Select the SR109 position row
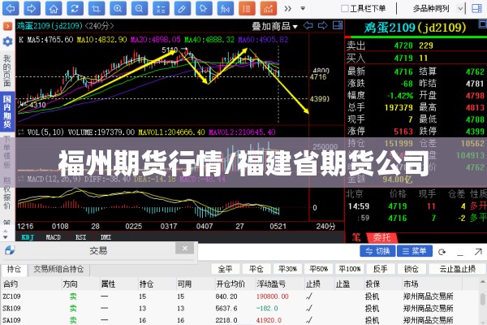 coord(239,309)
